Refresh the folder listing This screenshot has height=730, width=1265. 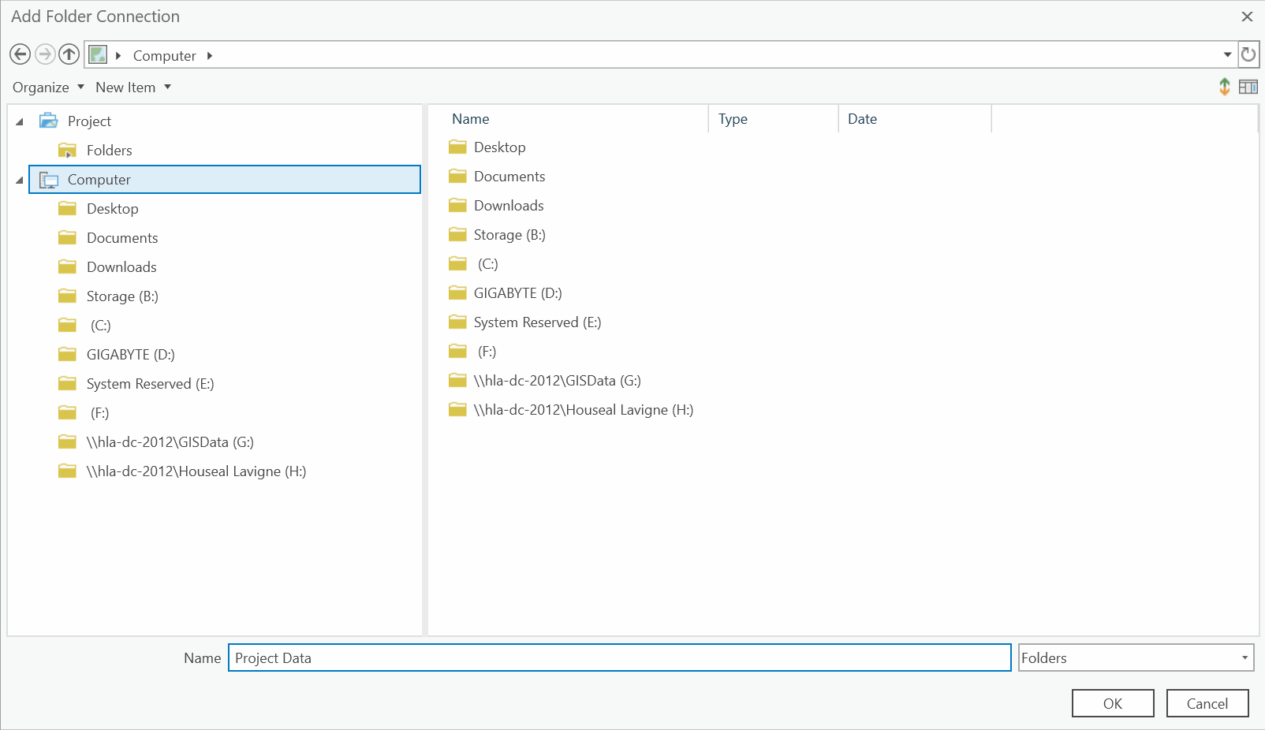click(x=1248, y=54)
